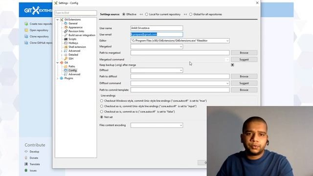Open the Editor combo box dropdown
The width and height of the screenshot is (313, 176).
tap(227, 41)
